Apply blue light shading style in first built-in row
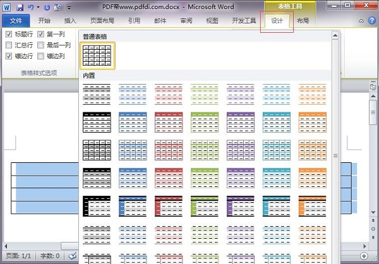Image resolution: width=379 pixels, height=264 pixels. point(133,94)
